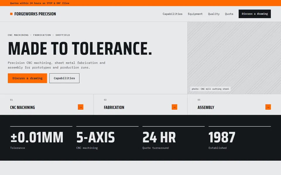
Task: Click the outlined Capabilities hero button
Action: [64, 78]
